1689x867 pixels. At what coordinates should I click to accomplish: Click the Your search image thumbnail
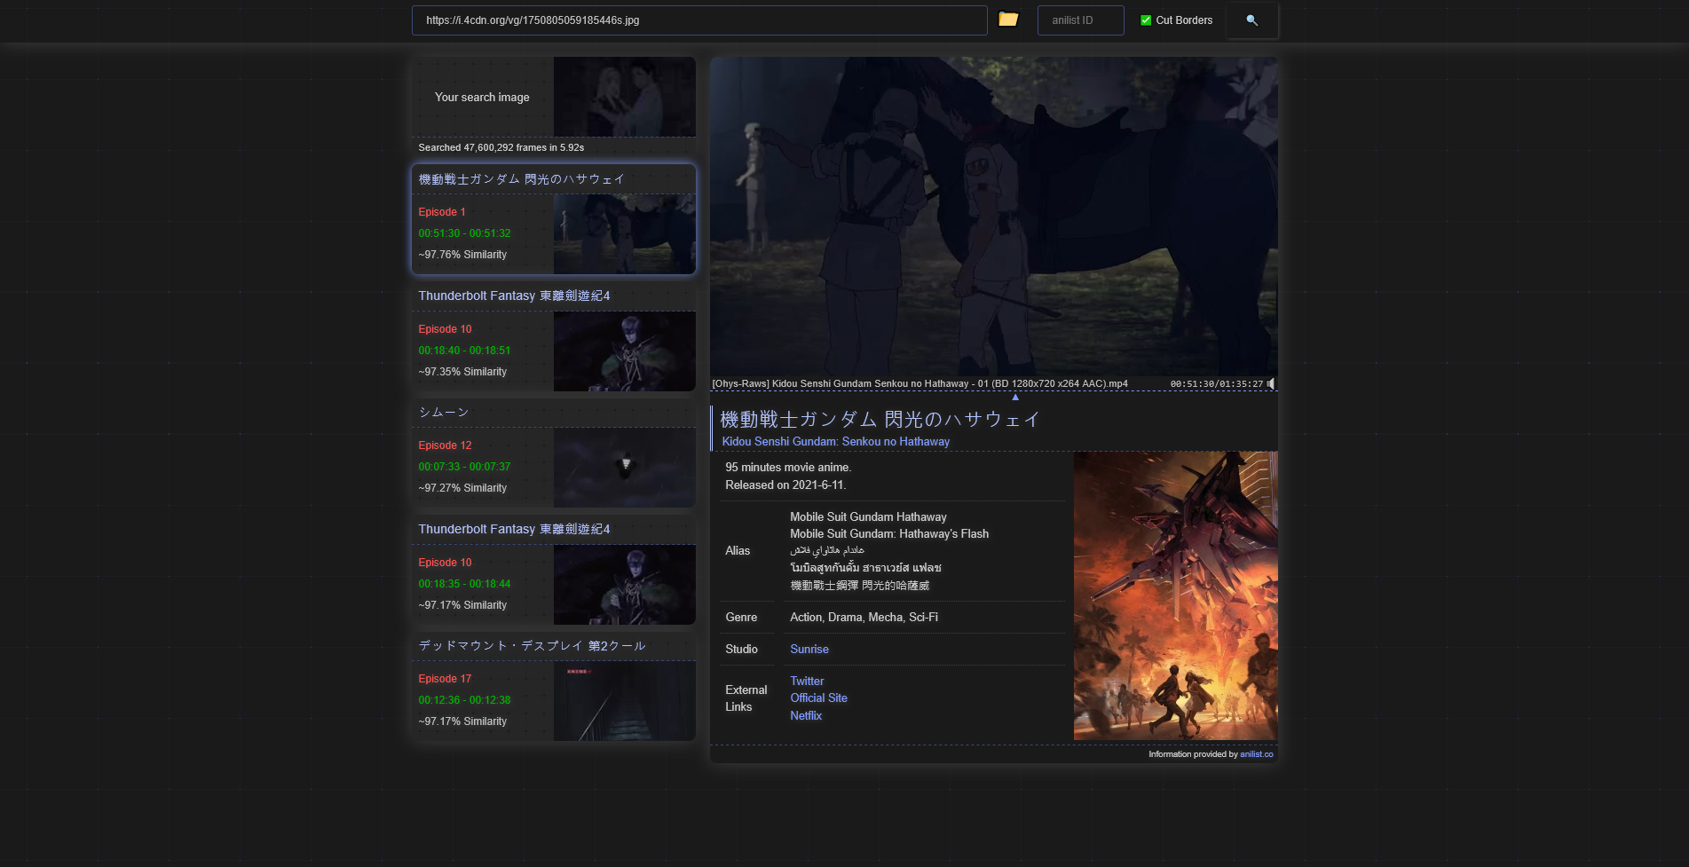[625, 97]
